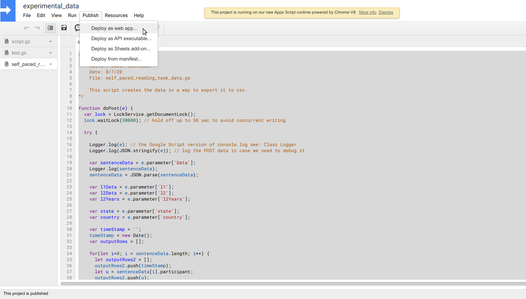Click the 'Logger.log(sentenceData);' line
The image size is (526, 299).
(x=123, y=169)
